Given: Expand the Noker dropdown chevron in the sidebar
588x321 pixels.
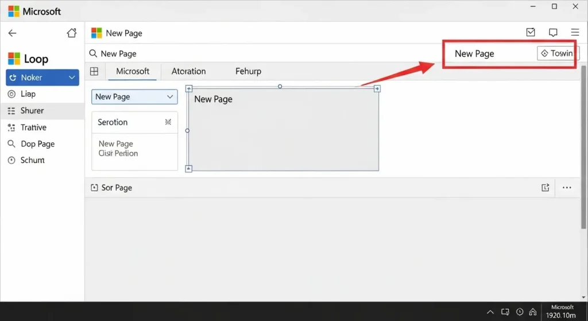Looking at the screenshot, I should tap(72, 78).
